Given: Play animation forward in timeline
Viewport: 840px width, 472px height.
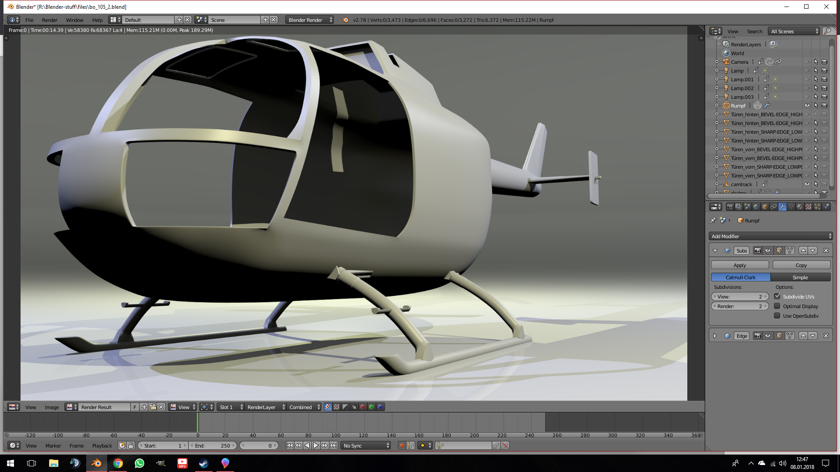Looking at the screenshot, I should click(316, 445).
